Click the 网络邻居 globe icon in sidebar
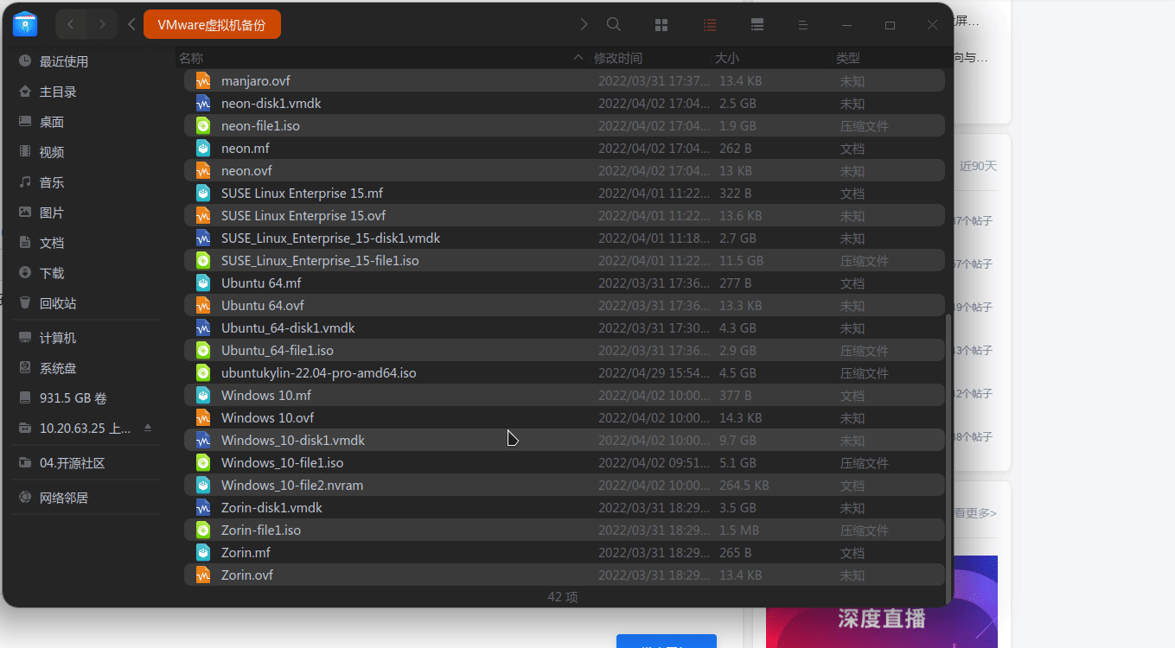 [25, 498]
